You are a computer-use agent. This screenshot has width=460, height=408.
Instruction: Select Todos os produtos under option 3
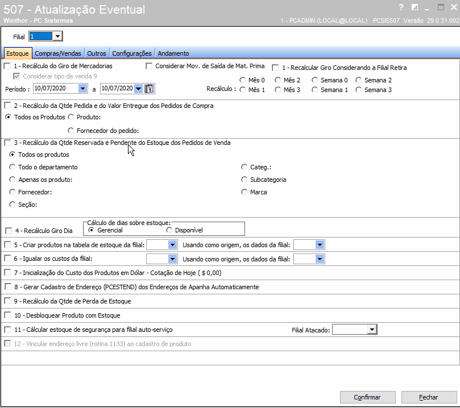click(x=13, y=155)
